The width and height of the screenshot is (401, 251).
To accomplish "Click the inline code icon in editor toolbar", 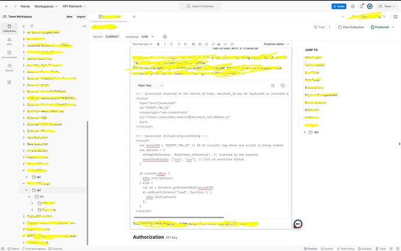I will tap(225, 44).
